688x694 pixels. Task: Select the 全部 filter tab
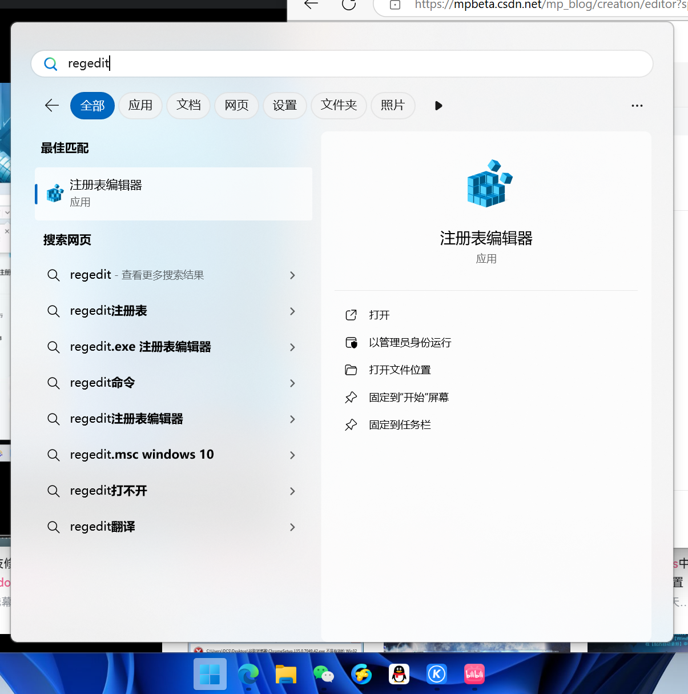point(92,106)
